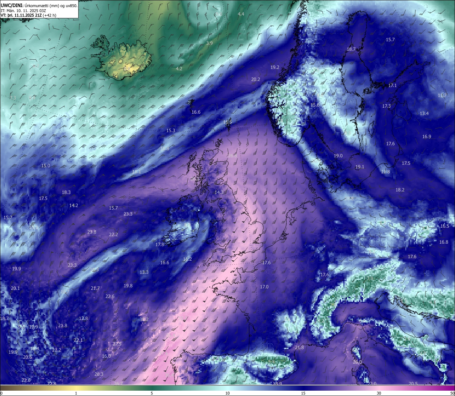Viewport: 455px width, 396px height.
Task: Click the 15.0 value label
Action: (45, 166)
